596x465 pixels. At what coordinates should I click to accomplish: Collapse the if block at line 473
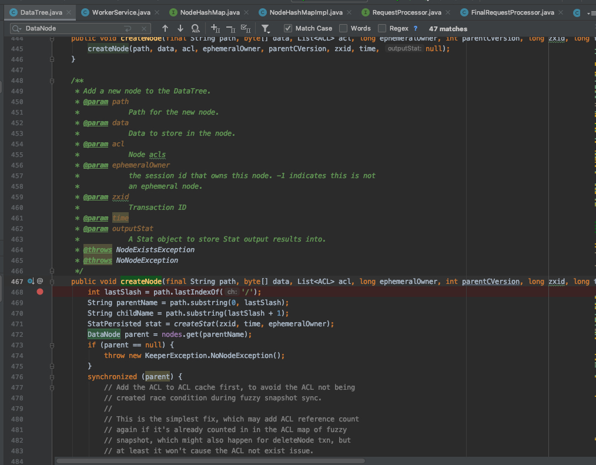click(x=52, y=345)
